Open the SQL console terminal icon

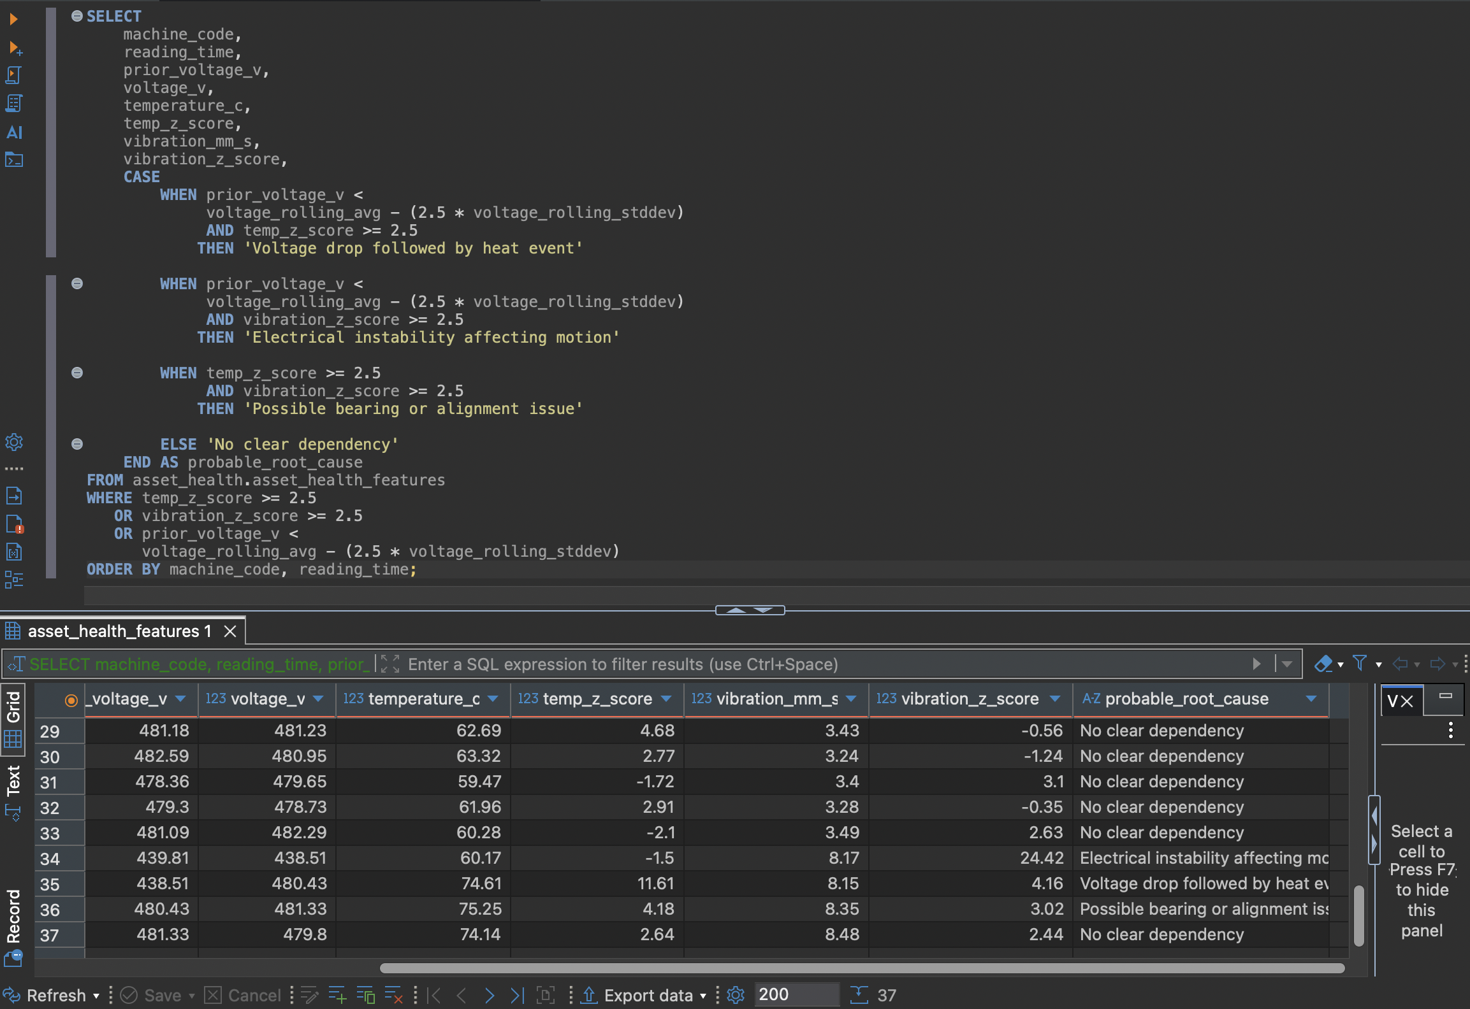point(13,159)
